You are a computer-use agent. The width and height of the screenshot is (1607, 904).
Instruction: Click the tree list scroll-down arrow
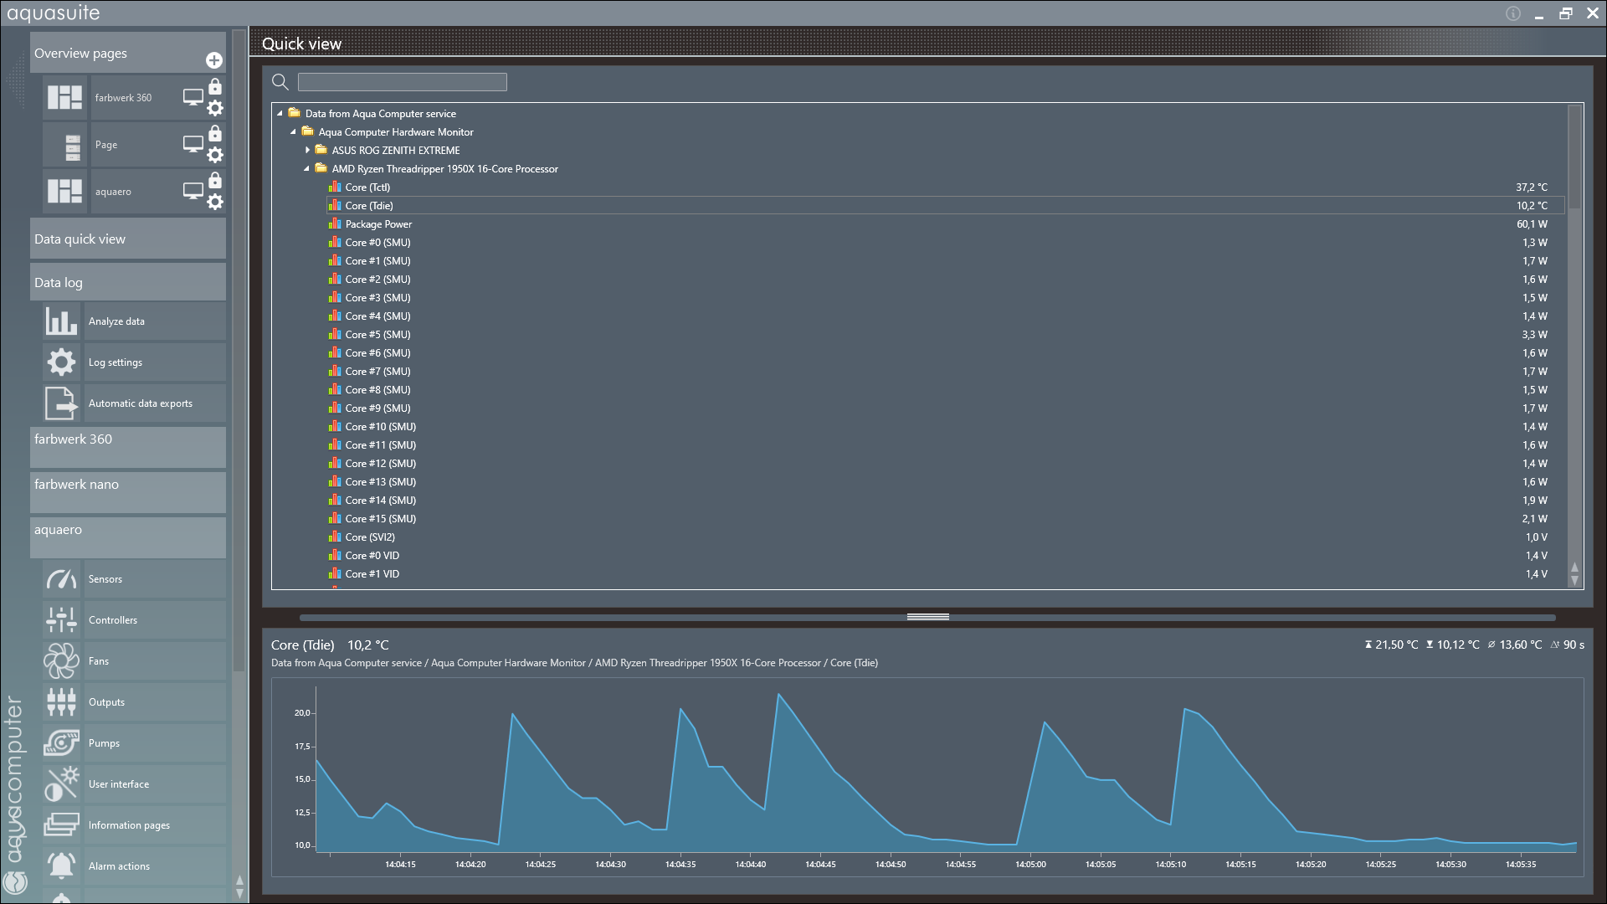[1574, 580]
